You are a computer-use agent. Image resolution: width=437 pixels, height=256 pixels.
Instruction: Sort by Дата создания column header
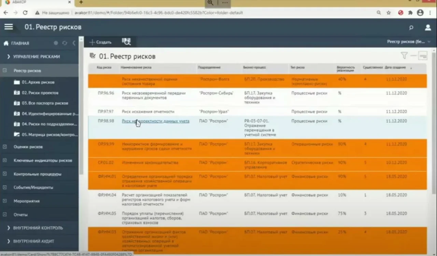click(x=395, y=67)
